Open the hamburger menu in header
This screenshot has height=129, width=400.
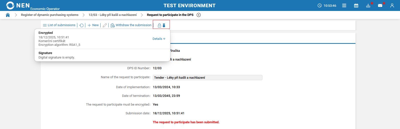coord(344,5)
